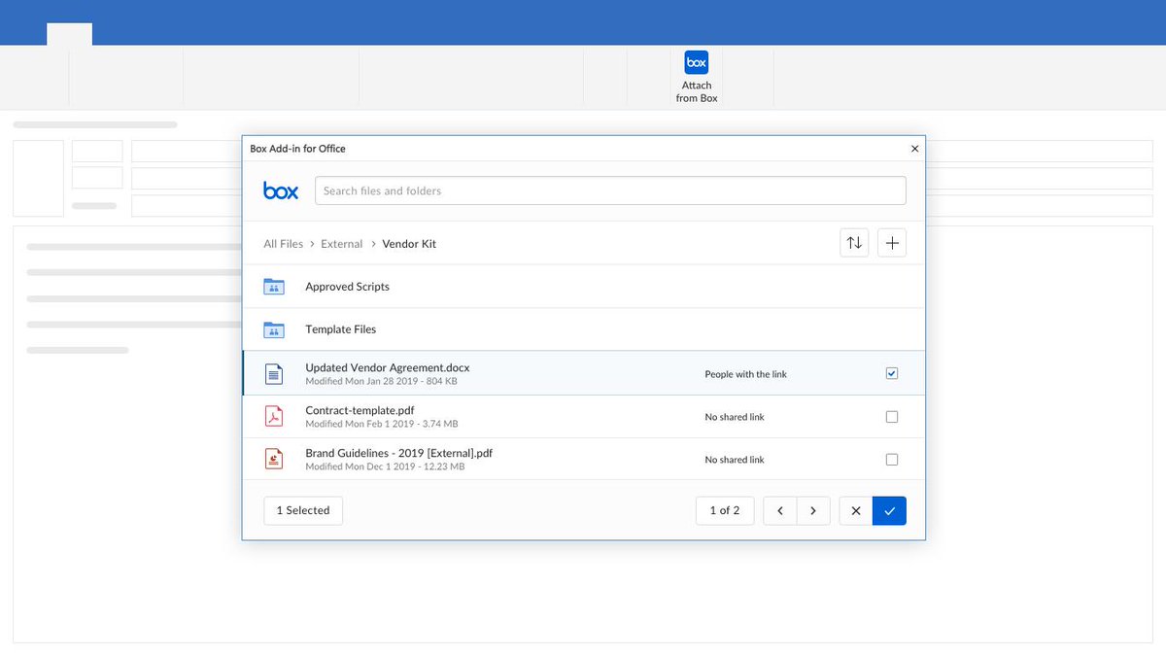Screen dimensions: 1166x656
Task: Click the Attach from Box ribbon icon
Action: tap(697, 62)
